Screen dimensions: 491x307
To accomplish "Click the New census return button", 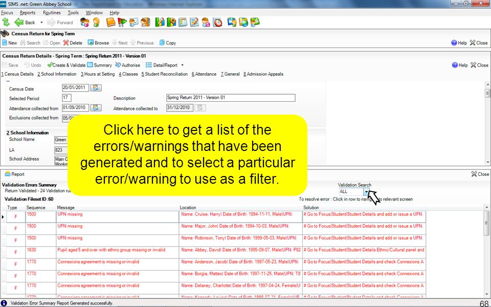I will pyautogui.click(x=9, y=43).
